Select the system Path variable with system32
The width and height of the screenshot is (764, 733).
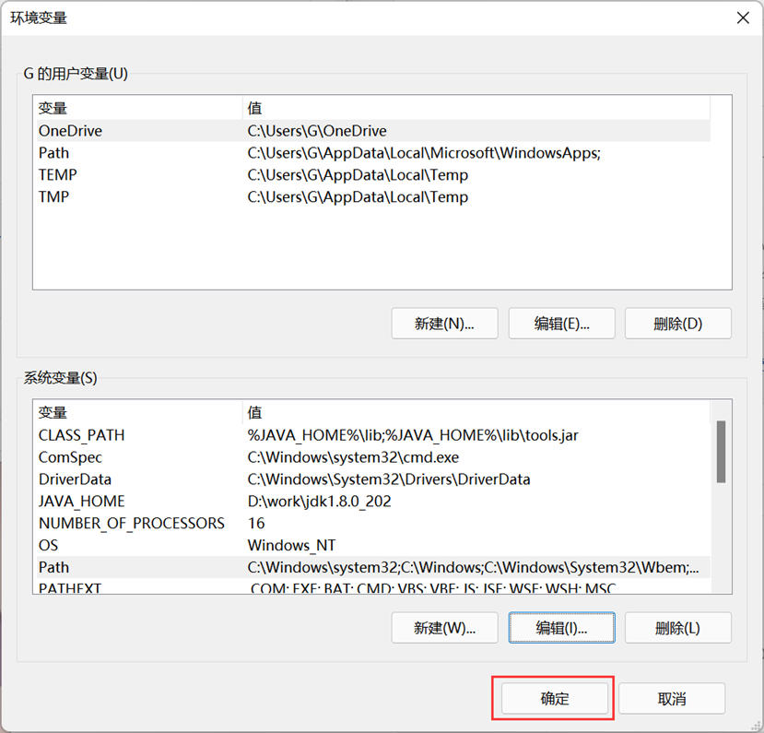pos(373,567)
